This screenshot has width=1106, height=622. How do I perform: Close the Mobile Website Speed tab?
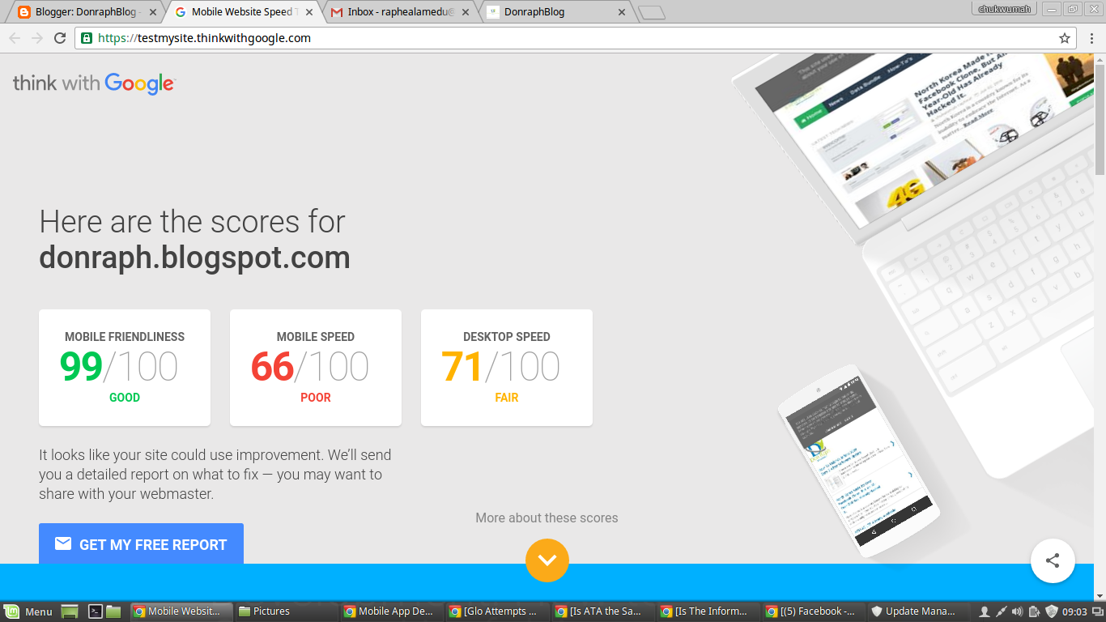[309, 12]
